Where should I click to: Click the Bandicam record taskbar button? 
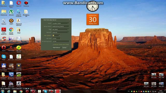[x=52, y=91]
